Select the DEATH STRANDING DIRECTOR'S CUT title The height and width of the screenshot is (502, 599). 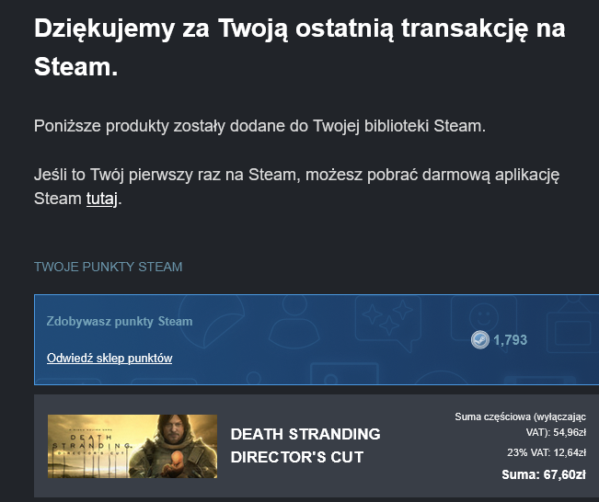pos(305,446)
